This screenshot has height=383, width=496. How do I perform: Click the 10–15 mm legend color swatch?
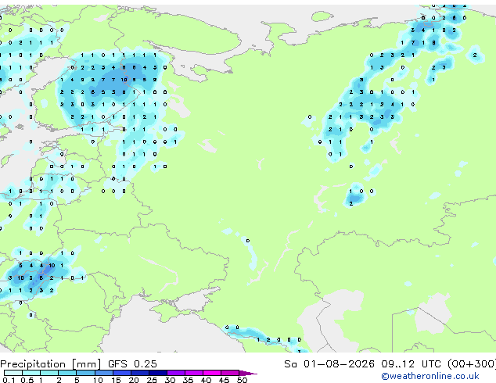point(103,373)
